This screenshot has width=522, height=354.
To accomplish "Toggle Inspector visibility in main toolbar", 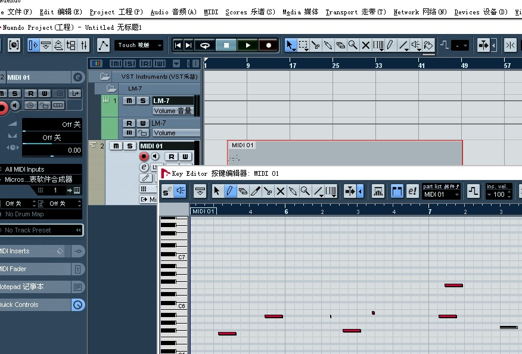I will tap(33, 45).
